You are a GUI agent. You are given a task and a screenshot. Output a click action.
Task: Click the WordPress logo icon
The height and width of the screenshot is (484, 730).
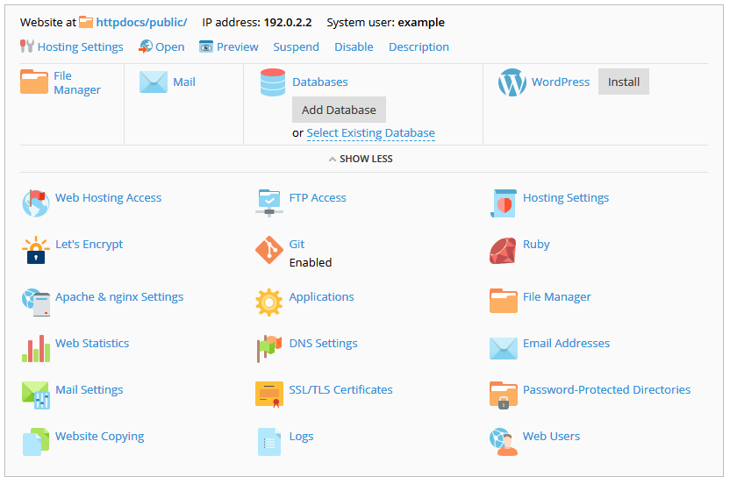(x=512, y=82)
